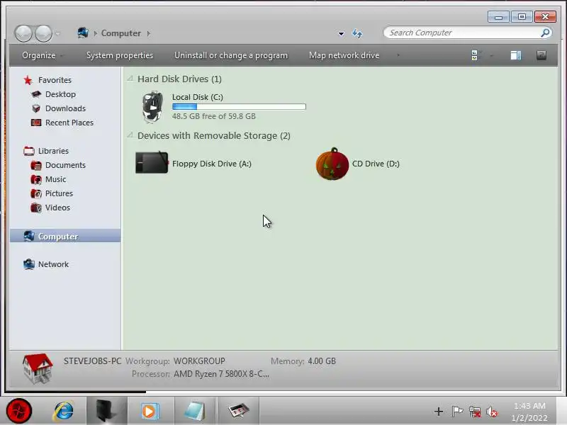Change view using the view icon
This screenshot has height=425, width=567.
click(x=474, y=55)
